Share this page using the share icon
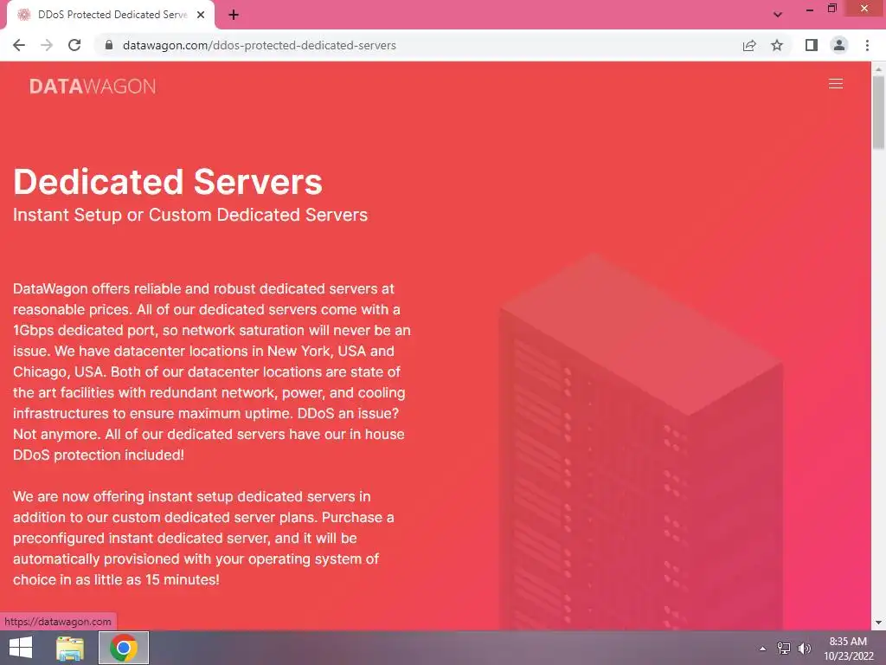Screen dimensions: 886x665 749,45
